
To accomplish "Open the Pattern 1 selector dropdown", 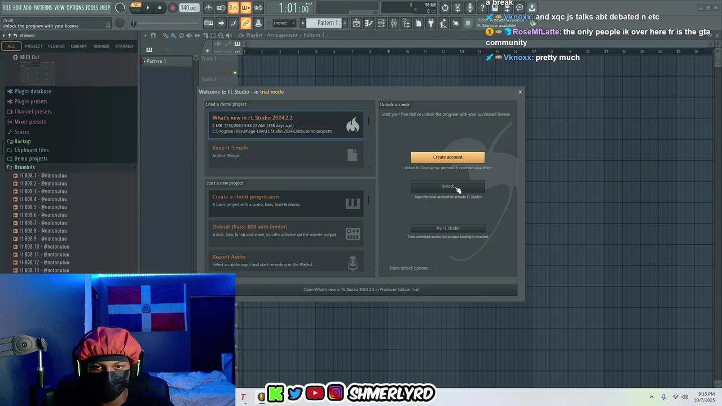I will point(325,23).
